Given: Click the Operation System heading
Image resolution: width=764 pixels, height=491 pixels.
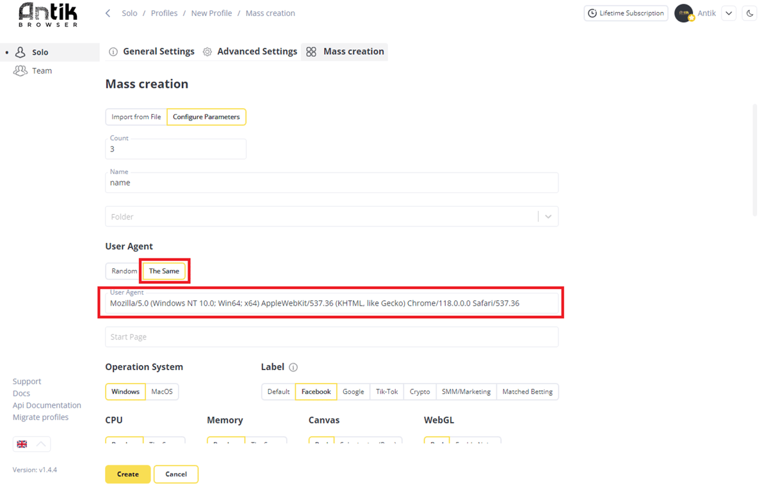Looking at the screenshot, I should (144, 367).
